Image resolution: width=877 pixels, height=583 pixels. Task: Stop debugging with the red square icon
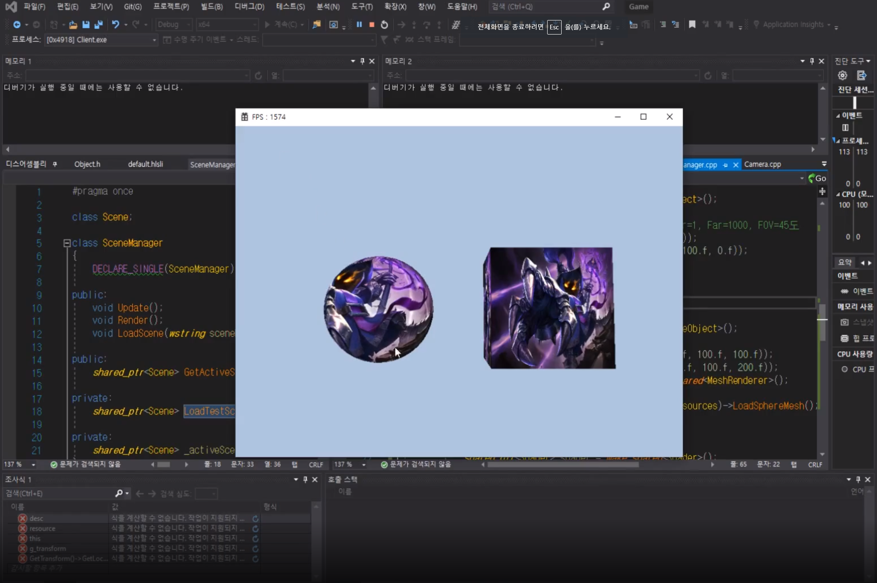(371, 24)
